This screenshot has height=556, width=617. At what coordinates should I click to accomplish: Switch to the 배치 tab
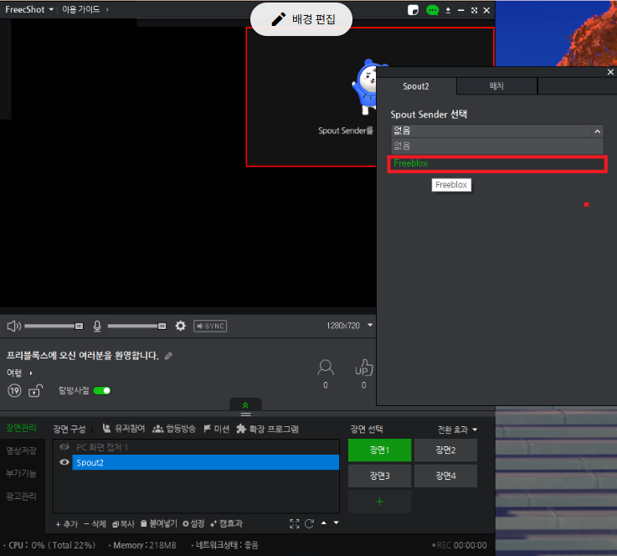click(x=496, y=86)
